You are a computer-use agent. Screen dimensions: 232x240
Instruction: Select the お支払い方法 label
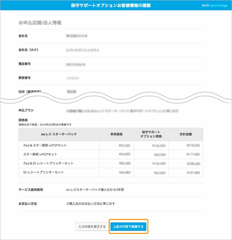pos(29,204)
